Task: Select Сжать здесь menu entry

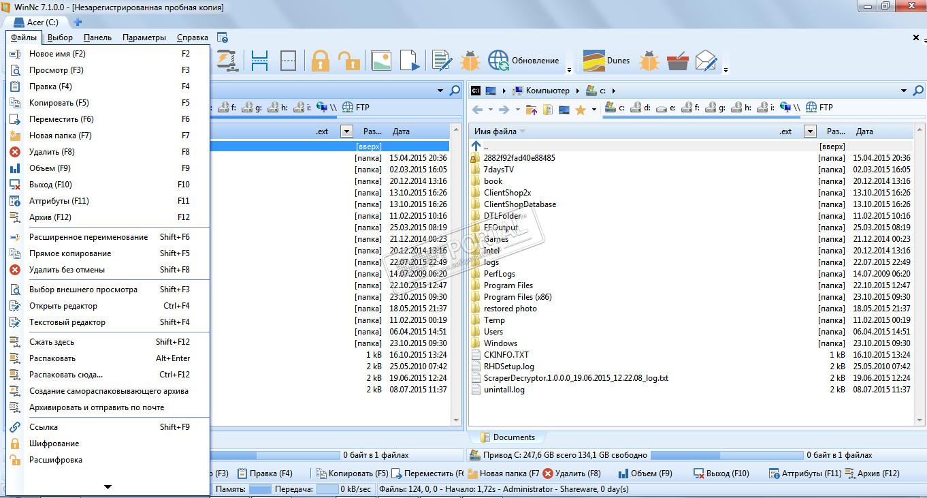Action: tap(108, 342)
